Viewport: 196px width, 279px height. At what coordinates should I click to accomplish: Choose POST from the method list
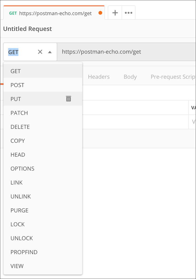tap(43, 85)
